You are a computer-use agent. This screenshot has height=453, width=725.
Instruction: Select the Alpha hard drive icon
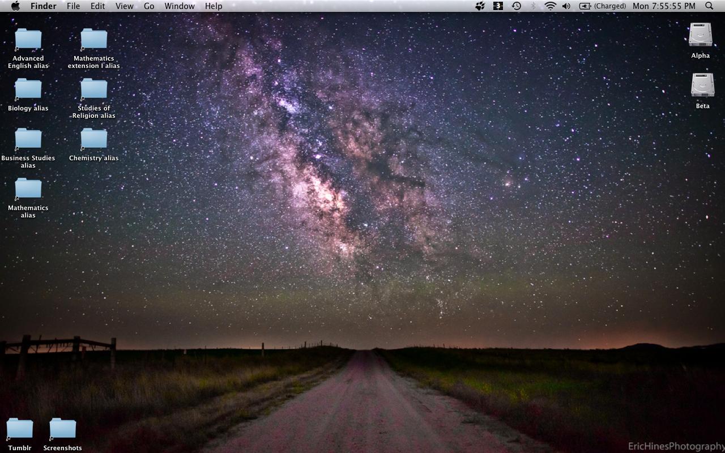point(701,35)
